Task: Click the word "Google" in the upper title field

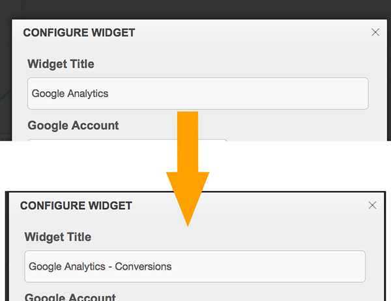Action: tap(48, 94)
